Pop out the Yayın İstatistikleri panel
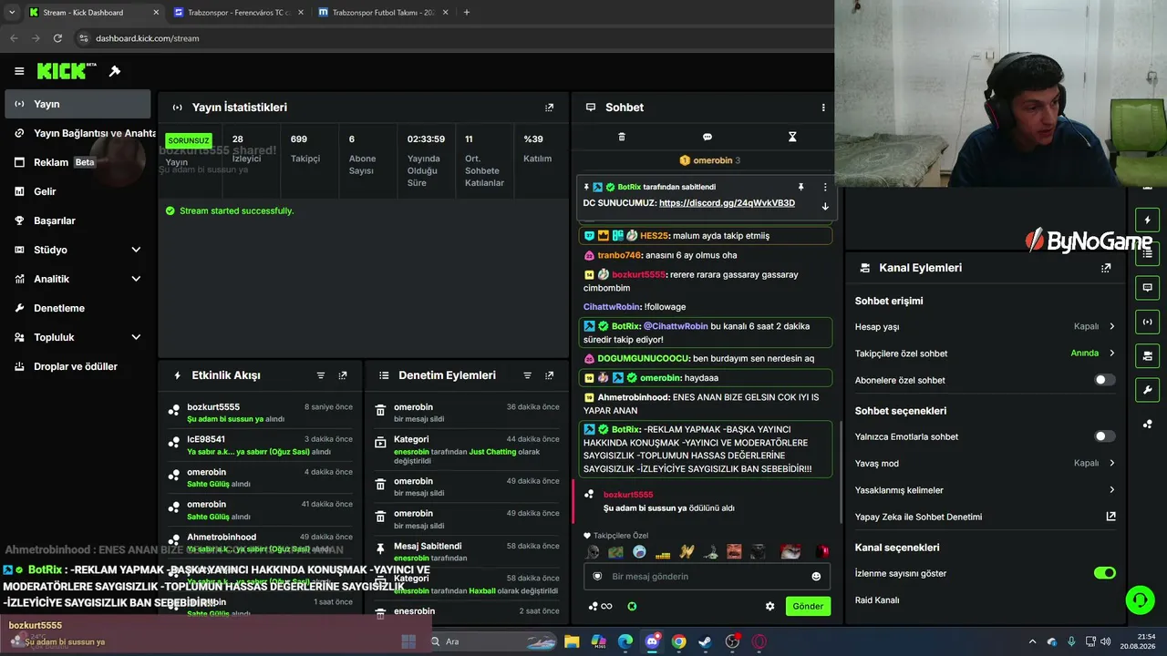The width and height of the screenshot is (1167, 656). click(549, 108)
